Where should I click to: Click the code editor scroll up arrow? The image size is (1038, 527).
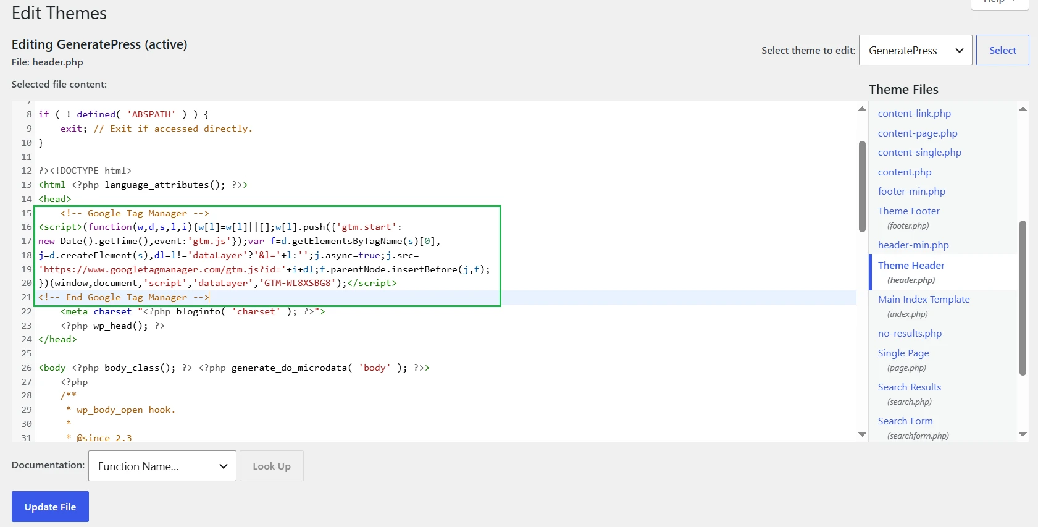[x=862, y=109]
